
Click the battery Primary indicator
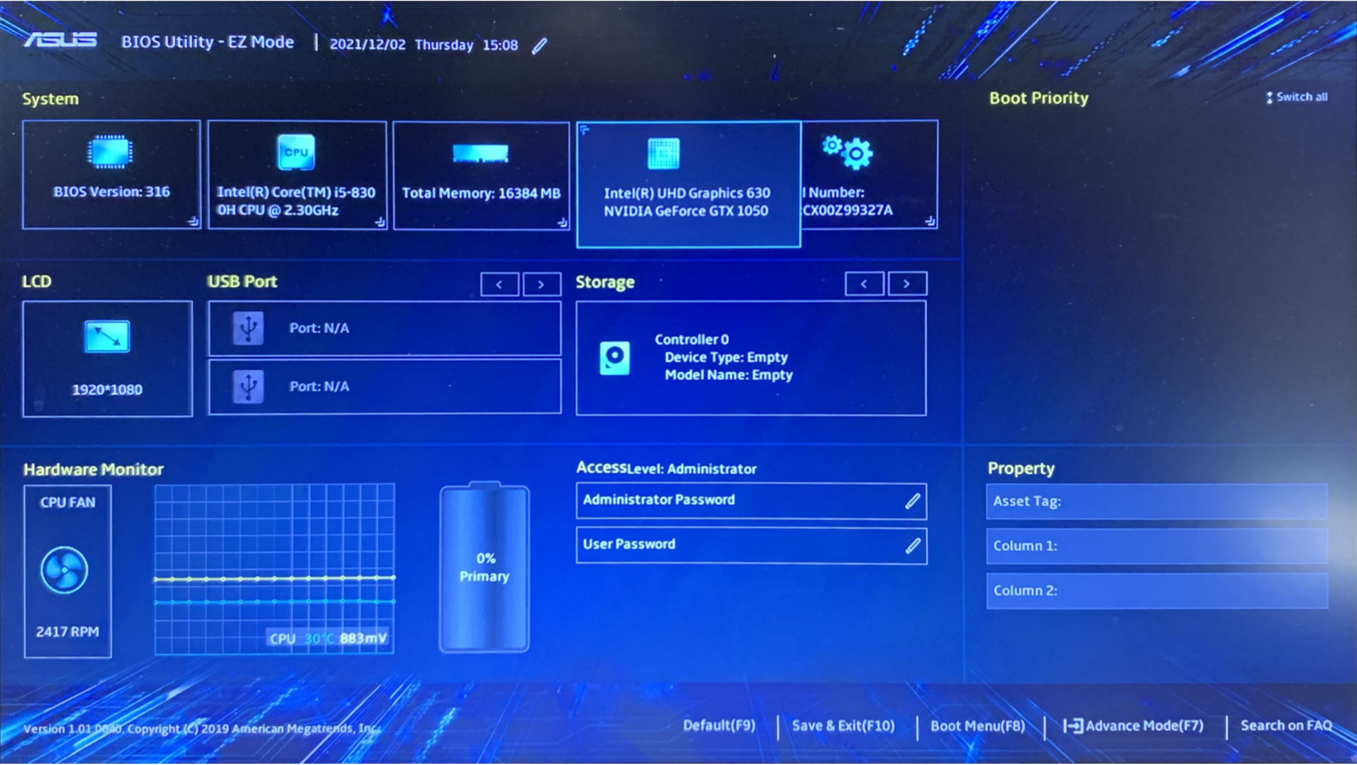[x=485, y=567]
